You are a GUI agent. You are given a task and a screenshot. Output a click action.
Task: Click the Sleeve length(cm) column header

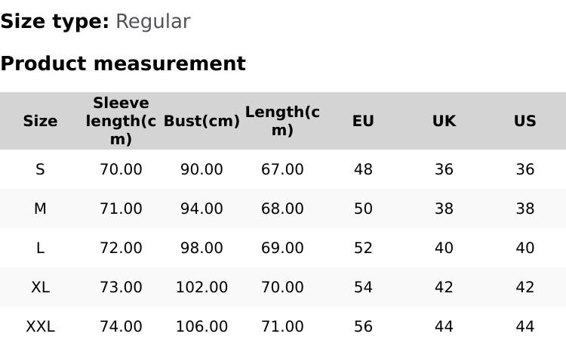pyautogui.click(x=121, y=121)
